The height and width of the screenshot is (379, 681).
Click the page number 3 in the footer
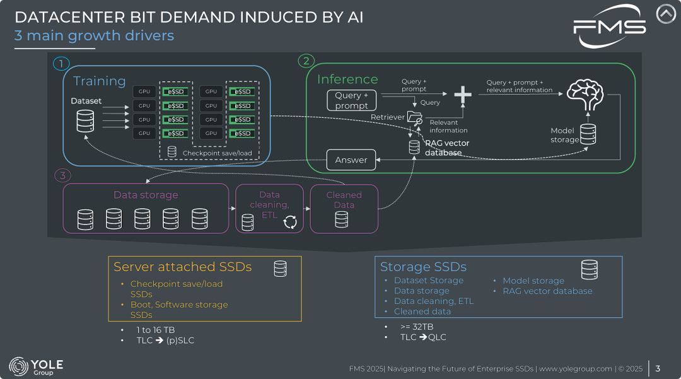(x=658, y=368)
